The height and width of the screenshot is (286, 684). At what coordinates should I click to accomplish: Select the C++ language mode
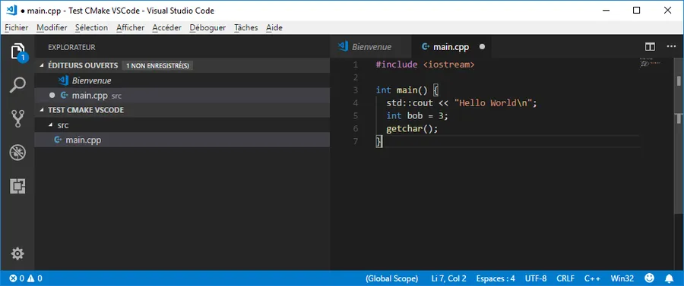click(593, 278)
